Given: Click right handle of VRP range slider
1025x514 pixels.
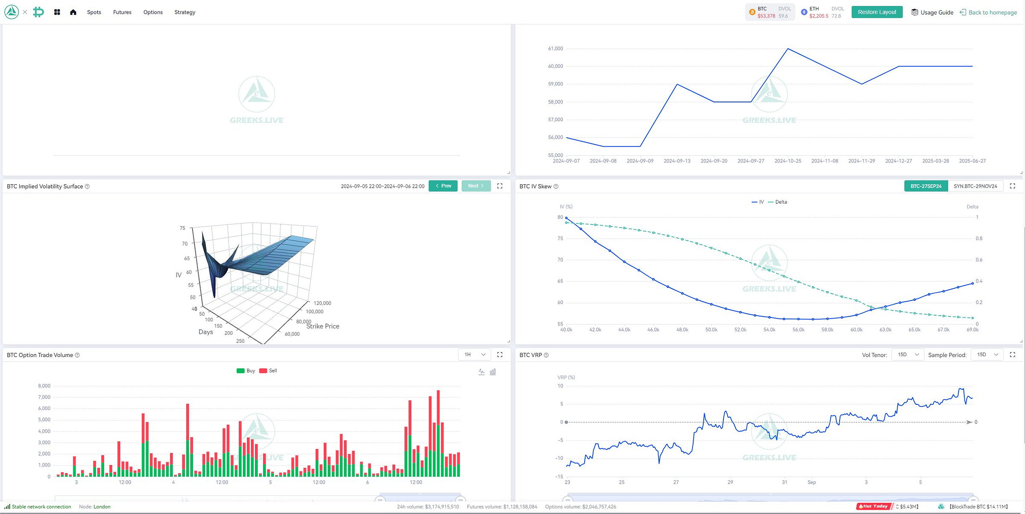Looking at the screenshot, I should (973, 499).
